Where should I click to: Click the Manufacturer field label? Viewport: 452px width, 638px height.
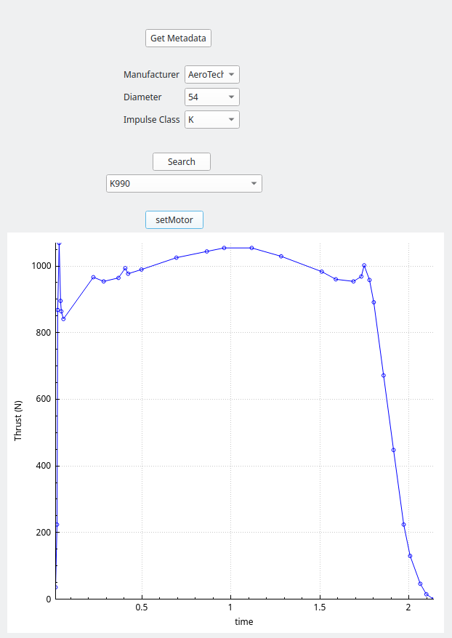151,75
